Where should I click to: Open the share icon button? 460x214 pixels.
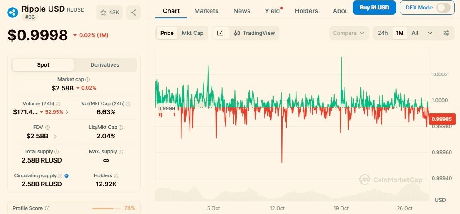(133, 13)
